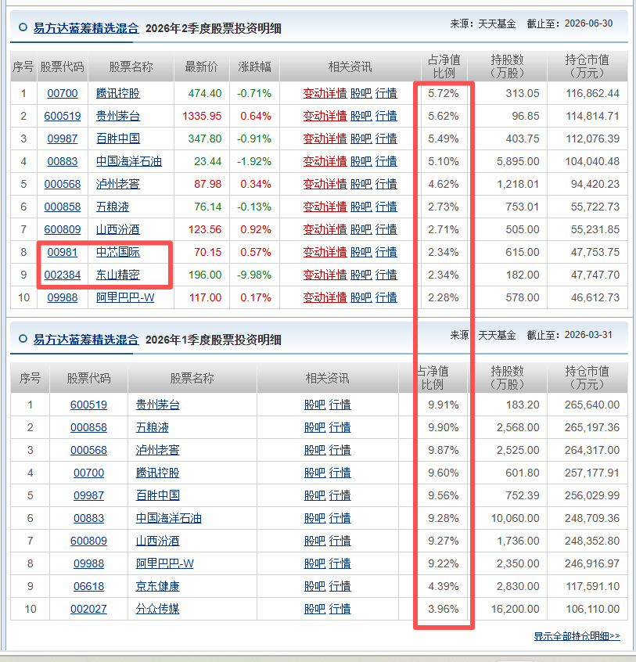Open 百胜中国 in the Q1 holdings table

pos(157,495)
